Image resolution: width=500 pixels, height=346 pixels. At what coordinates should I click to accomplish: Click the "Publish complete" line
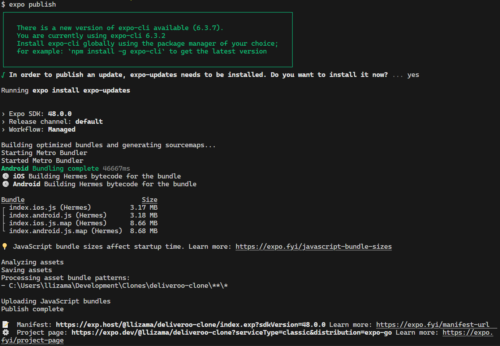point(32,309)
